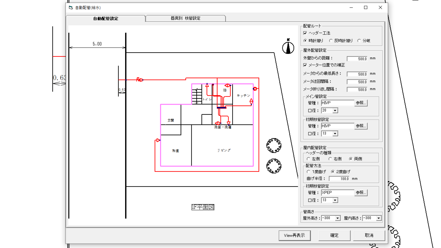The image size is (441, 248).
Task: Click the blue header manifold in UB
Action: pos(222,108)
